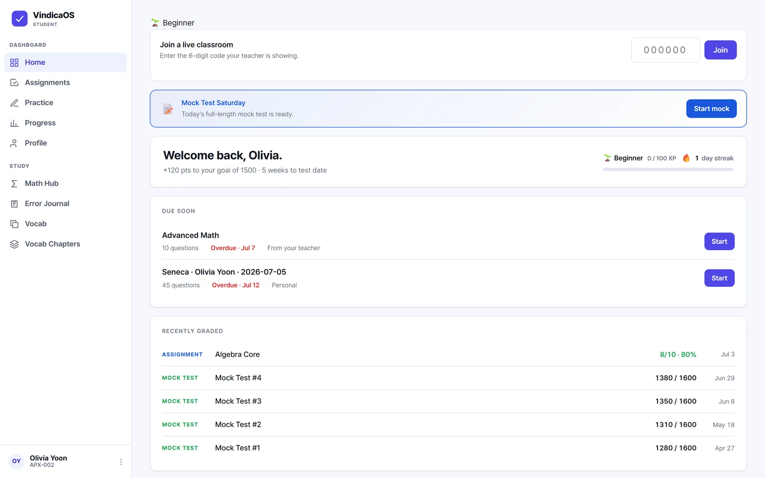765x478 pixels.
Task: Open the Error Journal
Action: [x=66, y=204]
